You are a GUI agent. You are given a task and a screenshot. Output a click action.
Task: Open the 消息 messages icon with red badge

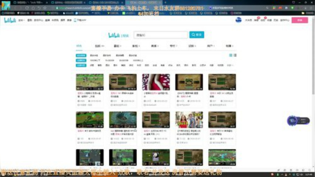click(256, 20)
